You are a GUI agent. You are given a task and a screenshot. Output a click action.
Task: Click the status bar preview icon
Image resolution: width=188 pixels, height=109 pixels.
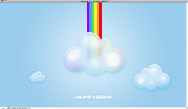click(x=8, y=108)
